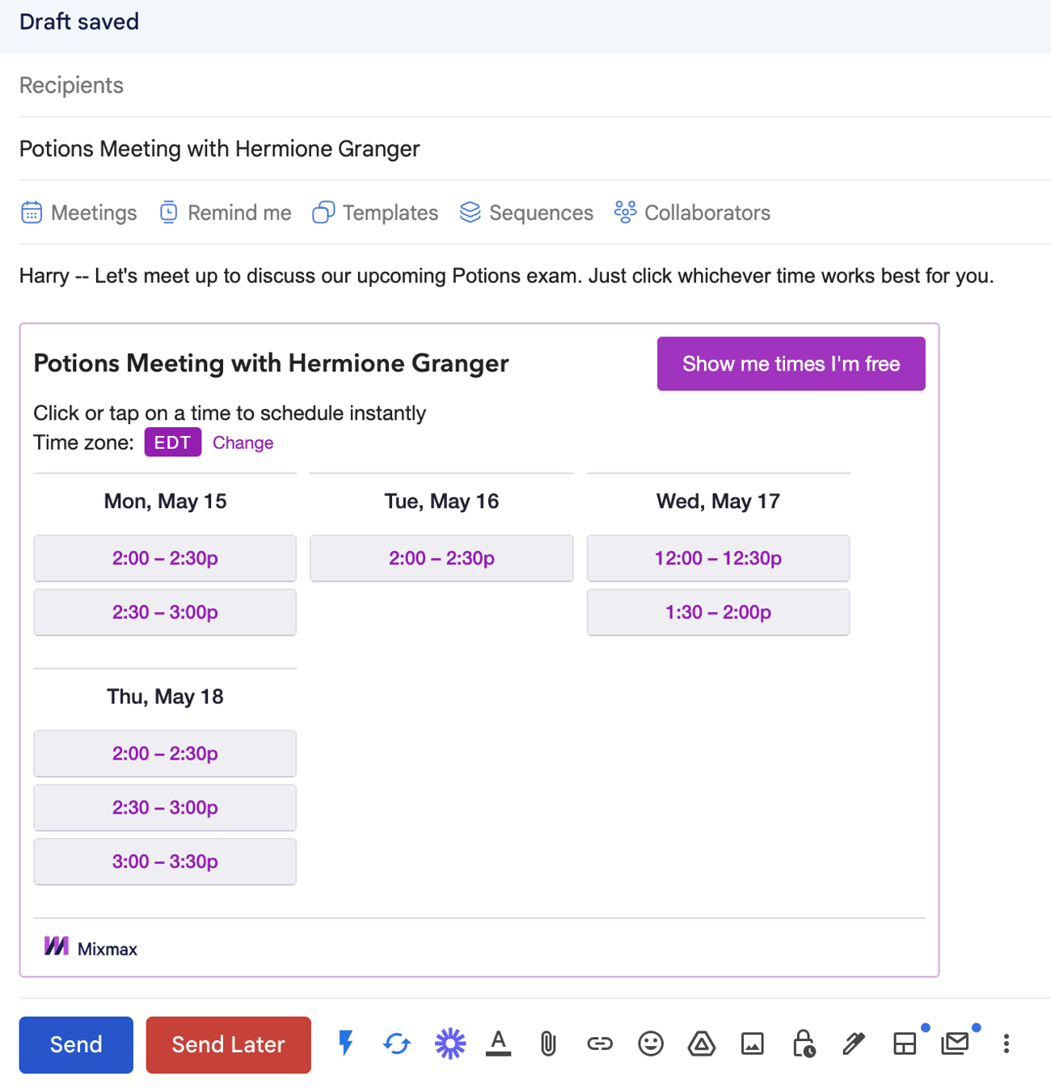Open the Mixmax AI assistant icon
This screenshot has height=1088, width=1051.
450,1044
